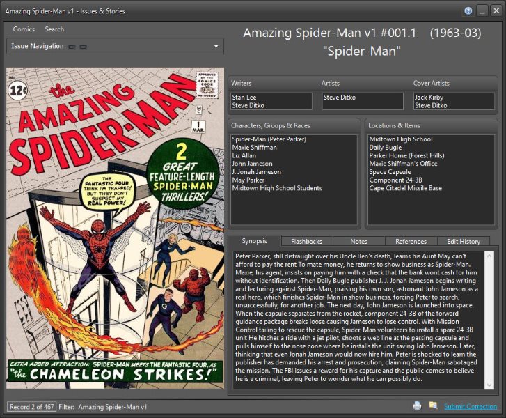Select Cape Citadel Missile Base location
The image size is (506, 418).
point(405,188)
